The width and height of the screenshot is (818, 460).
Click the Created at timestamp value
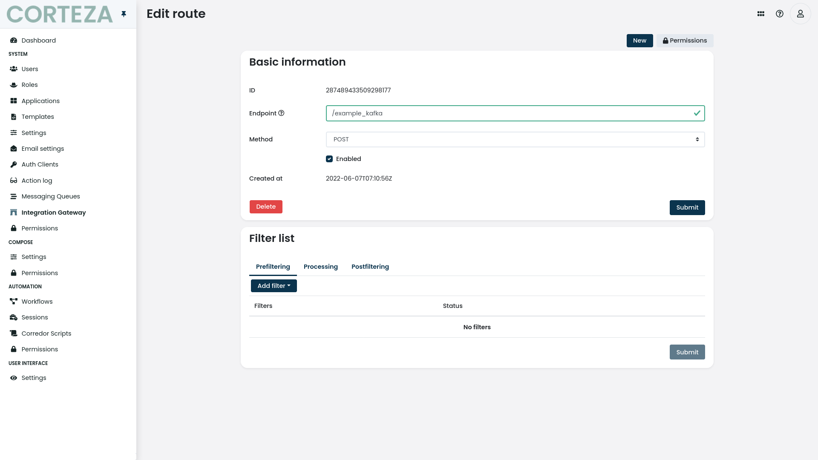(359, 178)
